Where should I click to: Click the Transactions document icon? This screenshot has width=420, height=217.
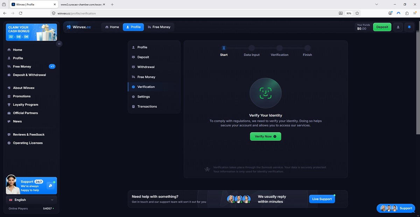(x=133, y=106)
